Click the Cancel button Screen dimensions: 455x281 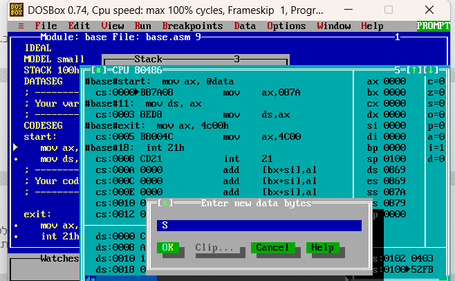[x=272, y=248]
